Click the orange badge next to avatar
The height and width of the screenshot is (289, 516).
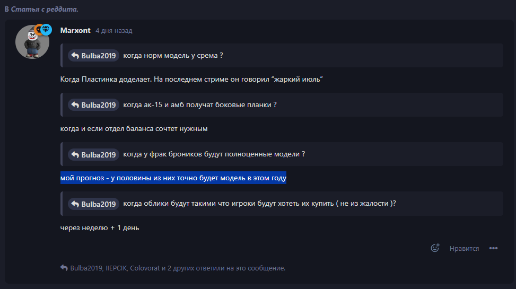(x=37, y=30)
